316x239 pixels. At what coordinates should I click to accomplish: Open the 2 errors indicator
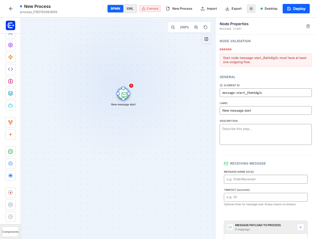(x=150, y=9)
